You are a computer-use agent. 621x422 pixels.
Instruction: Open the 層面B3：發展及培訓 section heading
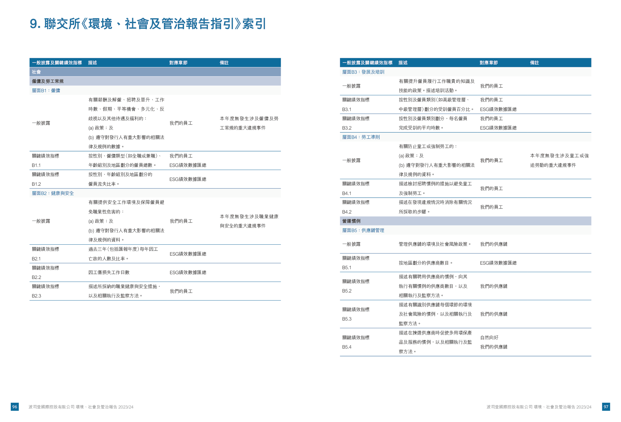(363, 72)
